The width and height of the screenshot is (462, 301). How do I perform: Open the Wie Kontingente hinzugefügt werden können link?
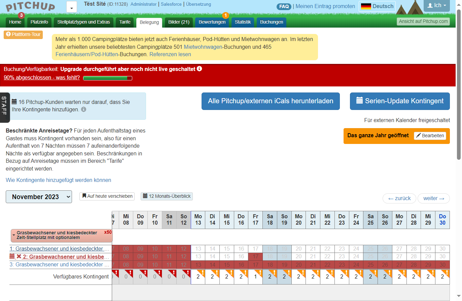click(x=59, y=180)
